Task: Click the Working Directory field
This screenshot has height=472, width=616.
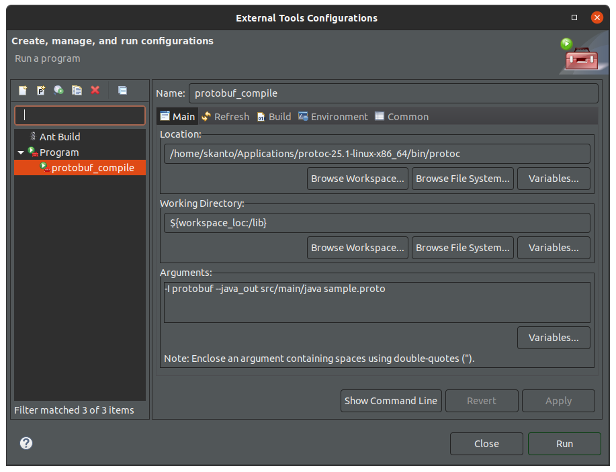Action: pos(377,223)
